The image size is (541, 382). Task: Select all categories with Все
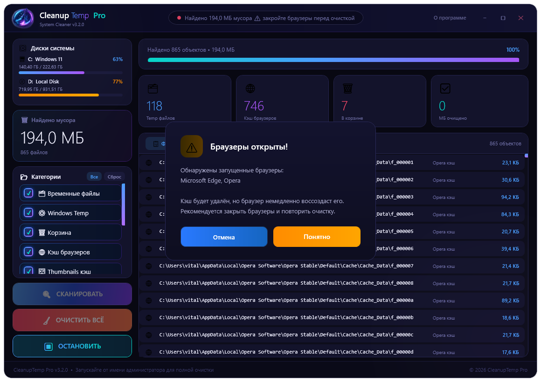pyautogui.click(x=94, y=177)
